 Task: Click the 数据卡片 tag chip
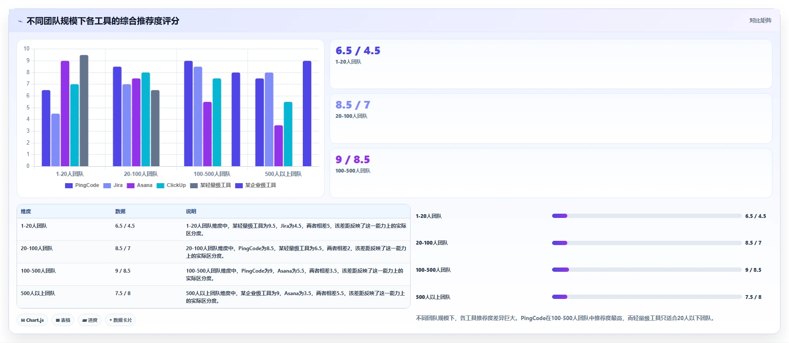[121, 320]
